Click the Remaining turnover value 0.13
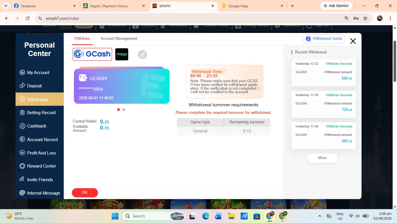The image size is (397, 223). 247,131
